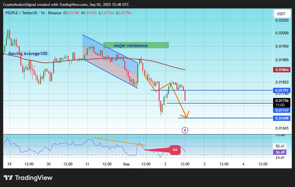Click the high value H0.01793
The image size is (295, 187).
[x=89, y=13]
